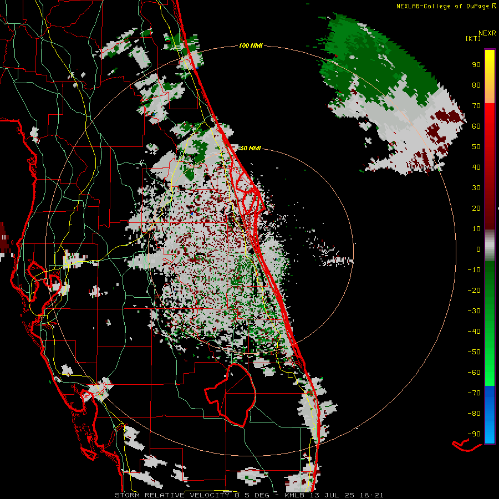The width and height of the screenshot is (499, 499).
Task: Click the [KT] units label
Action: (473, 38)
